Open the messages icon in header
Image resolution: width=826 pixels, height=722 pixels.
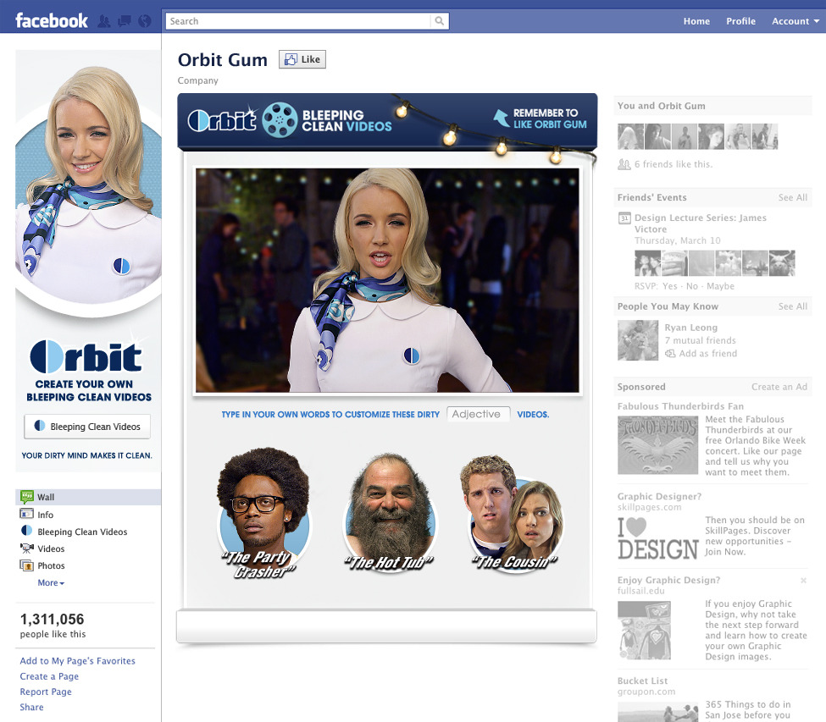click(125, 21)
